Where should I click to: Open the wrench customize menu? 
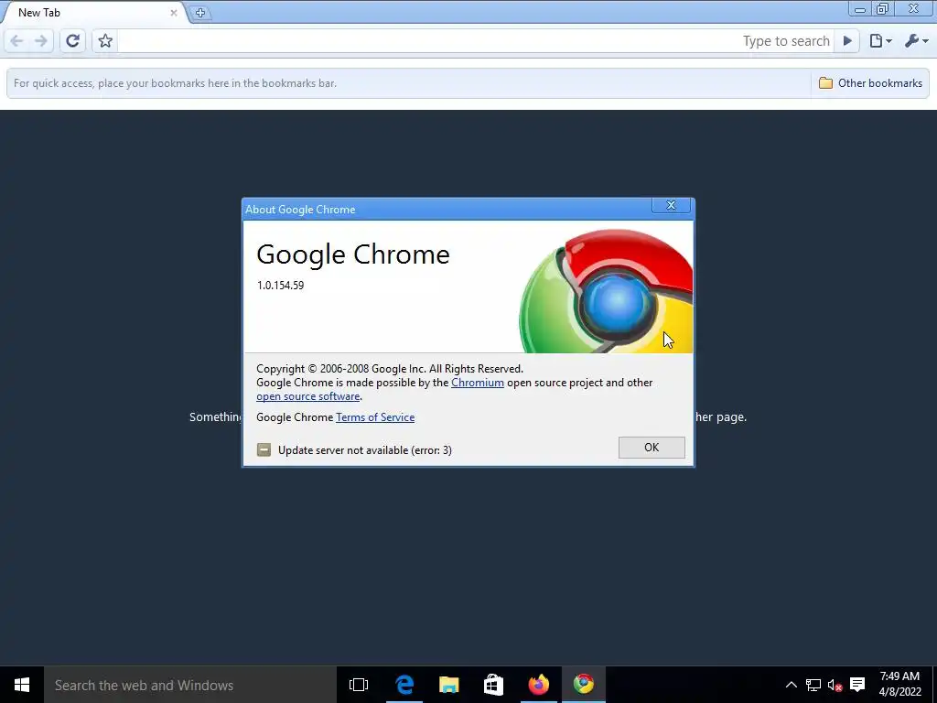point(916,40)
